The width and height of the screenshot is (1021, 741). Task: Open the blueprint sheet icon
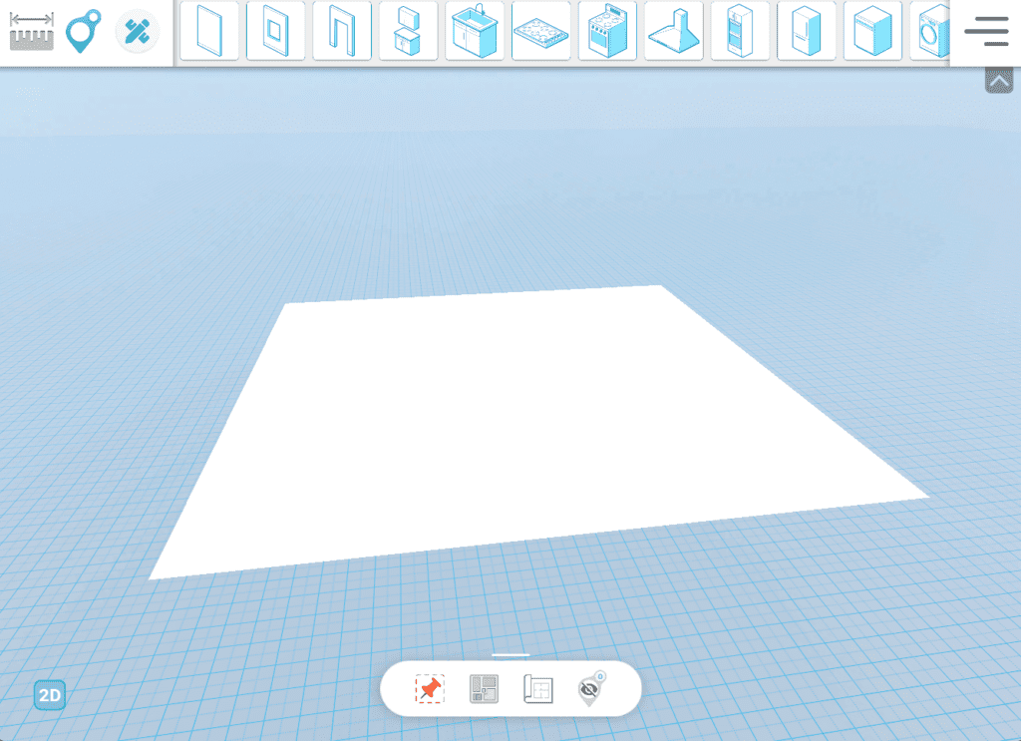(537, 689)
